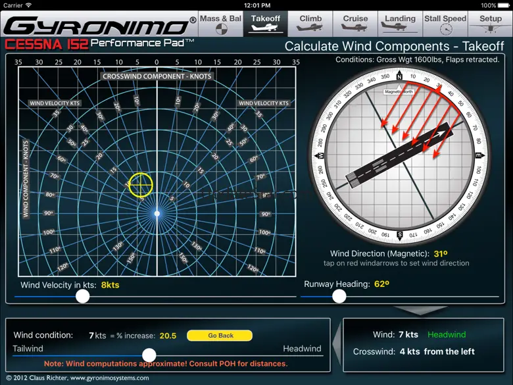Screen dimensions: 513x385
Task: Click the Crosswind Component - Knots chart label
Action: (157, 76)
